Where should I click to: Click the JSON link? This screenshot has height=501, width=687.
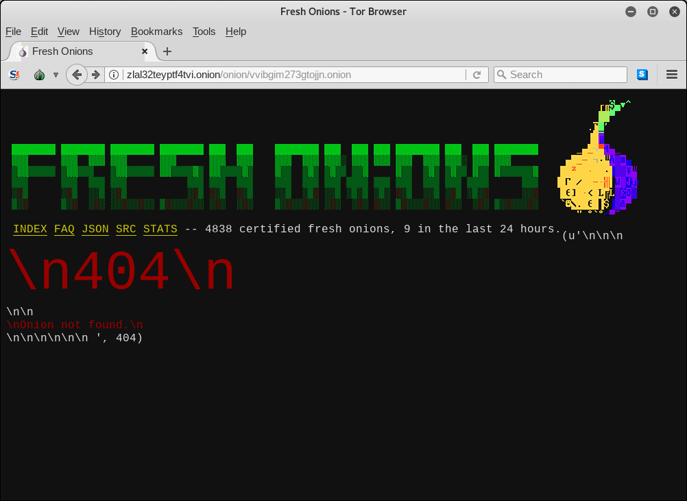tap(95, 229)
